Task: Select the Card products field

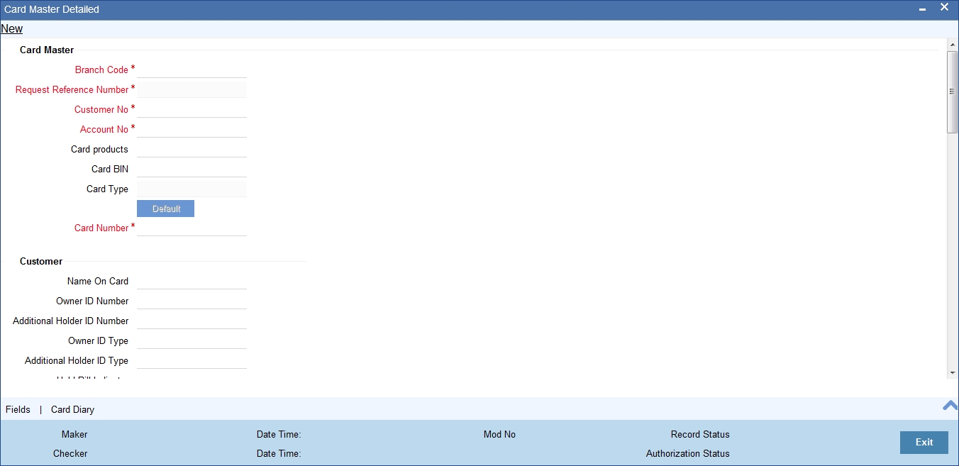Action: click(192, 149)
